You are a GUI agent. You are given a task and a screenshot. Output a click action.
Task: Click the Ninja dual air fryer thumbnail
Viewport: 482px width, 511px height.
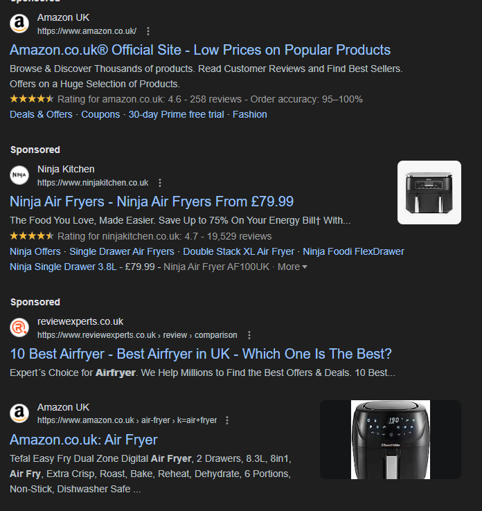pyautogui.click(x=429, y=192)
